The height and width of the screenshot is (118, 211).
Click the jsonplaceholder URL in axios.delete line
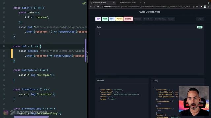pyautogui.click(x=62, y=51)
